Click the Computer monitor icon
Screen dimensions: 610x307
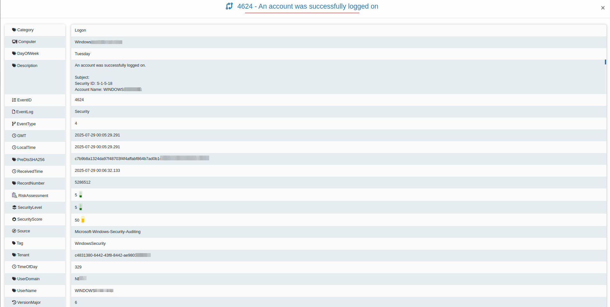pos(14,42)
